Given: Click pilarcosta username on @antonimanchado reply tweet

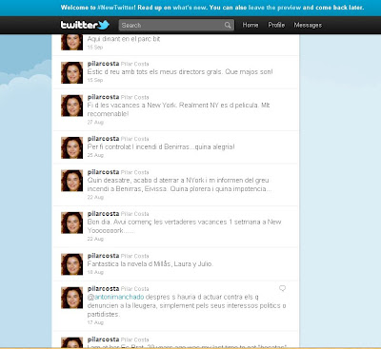Looking at the screenshot, I should click(x=103, y=289).
